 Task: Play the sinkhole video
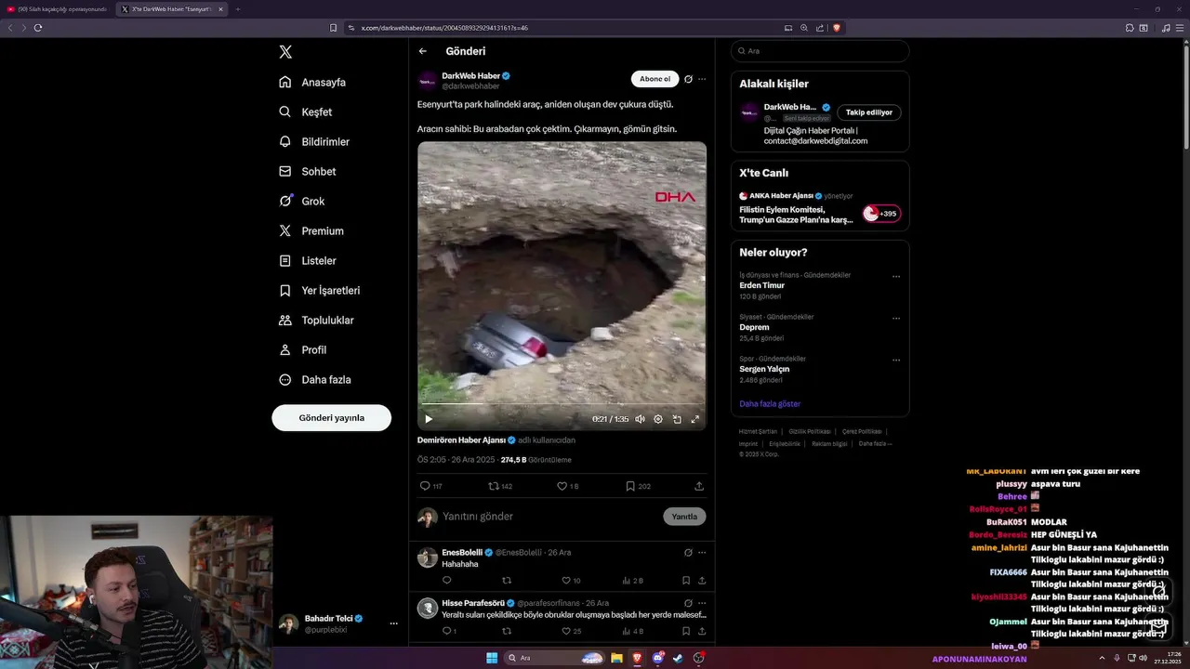tap(429, 419)
